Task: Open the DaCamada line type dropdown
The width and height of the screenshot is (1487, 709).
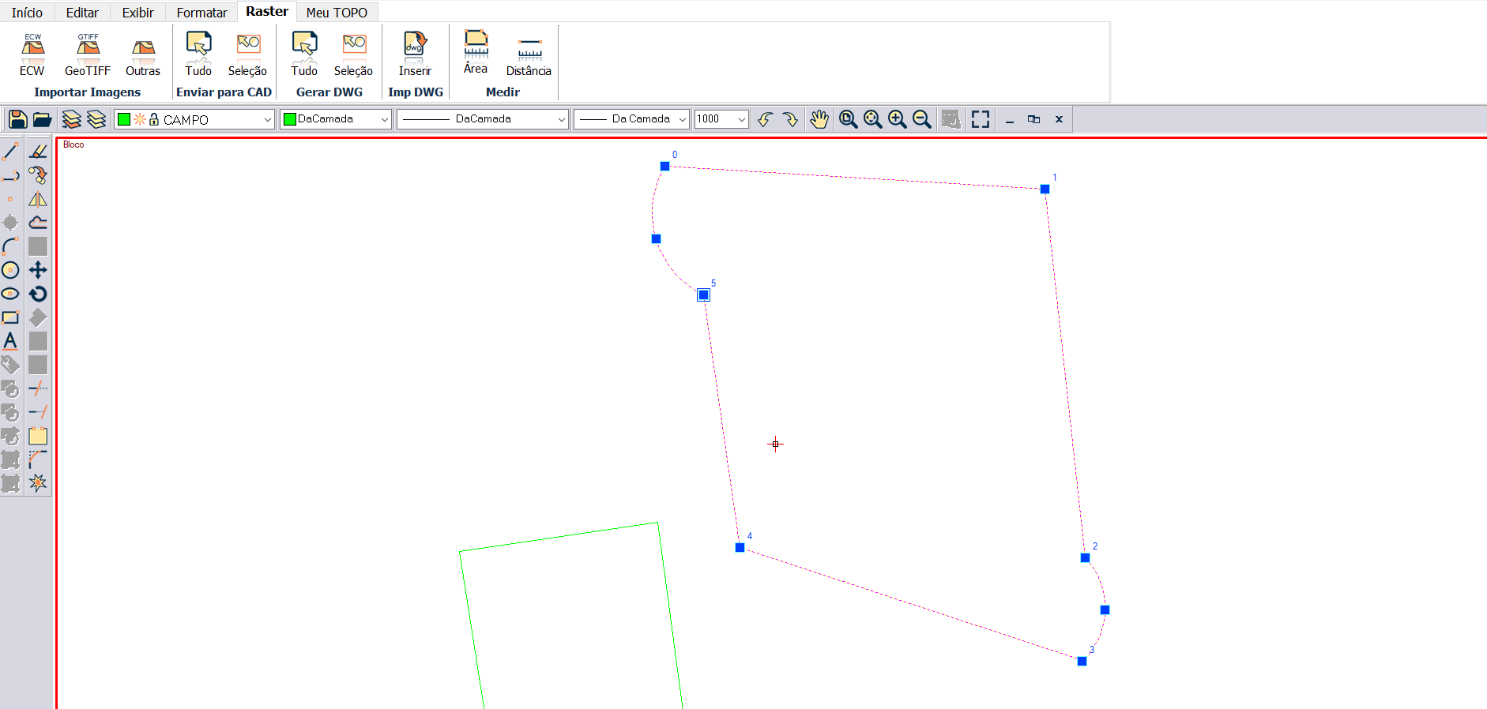Action: (561, 119)
